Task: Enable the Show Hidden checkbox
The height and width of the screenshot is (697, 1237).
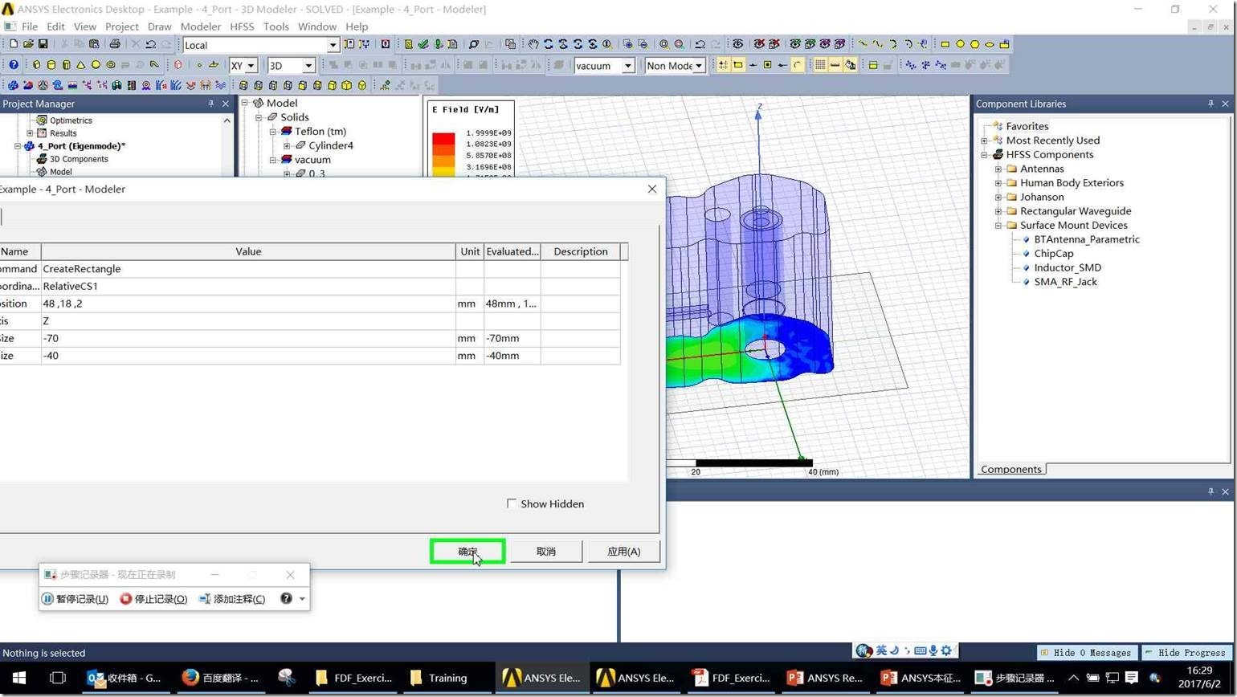Action: point(512,503)
